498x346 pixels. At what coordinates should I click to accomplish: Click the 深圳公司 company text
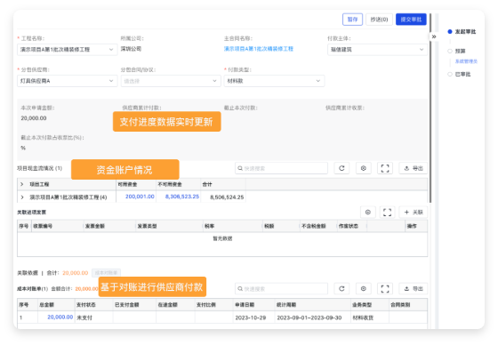pyautogui.click(x=131, y=49)
